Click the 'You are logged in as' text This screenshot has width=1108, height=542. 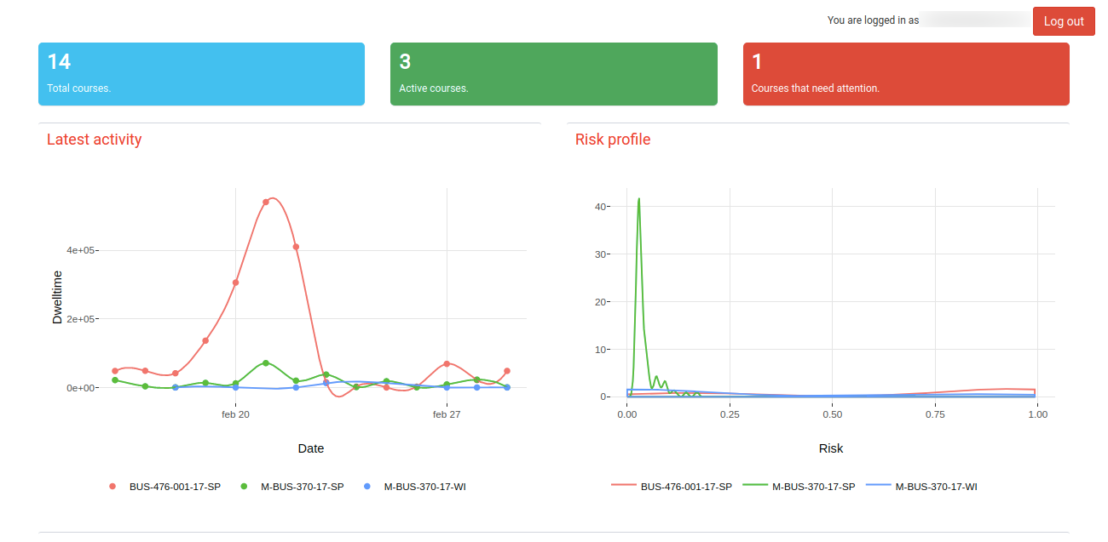[873, 20]
